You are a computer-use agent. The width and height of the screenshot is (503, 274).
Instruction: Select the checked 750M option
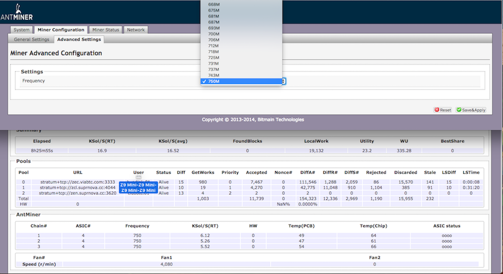(241, 81)
